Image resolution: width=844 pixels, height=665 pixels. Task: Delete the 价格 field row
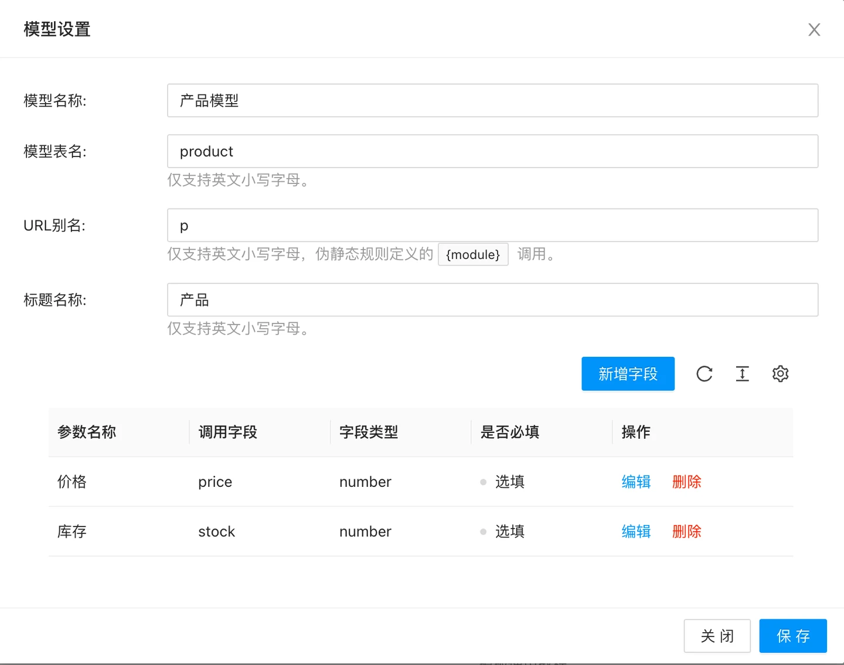coord(686,482)
